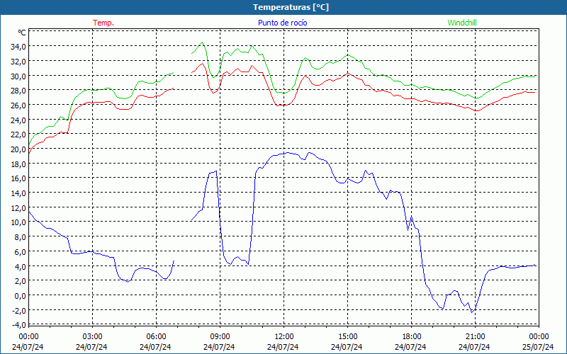Viewport: 567px width, 354px height.
Task: Click the 12,0 y-axis value
Action: (x=18, y=207)
